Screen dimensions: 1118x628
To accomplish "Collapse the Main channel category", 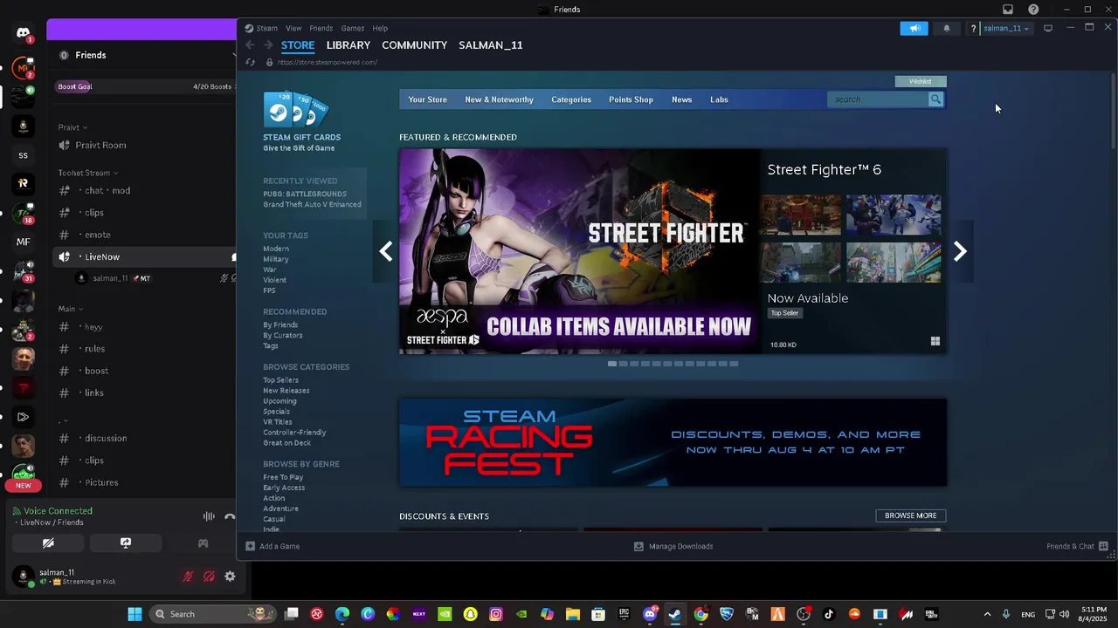I will [71, 309].
